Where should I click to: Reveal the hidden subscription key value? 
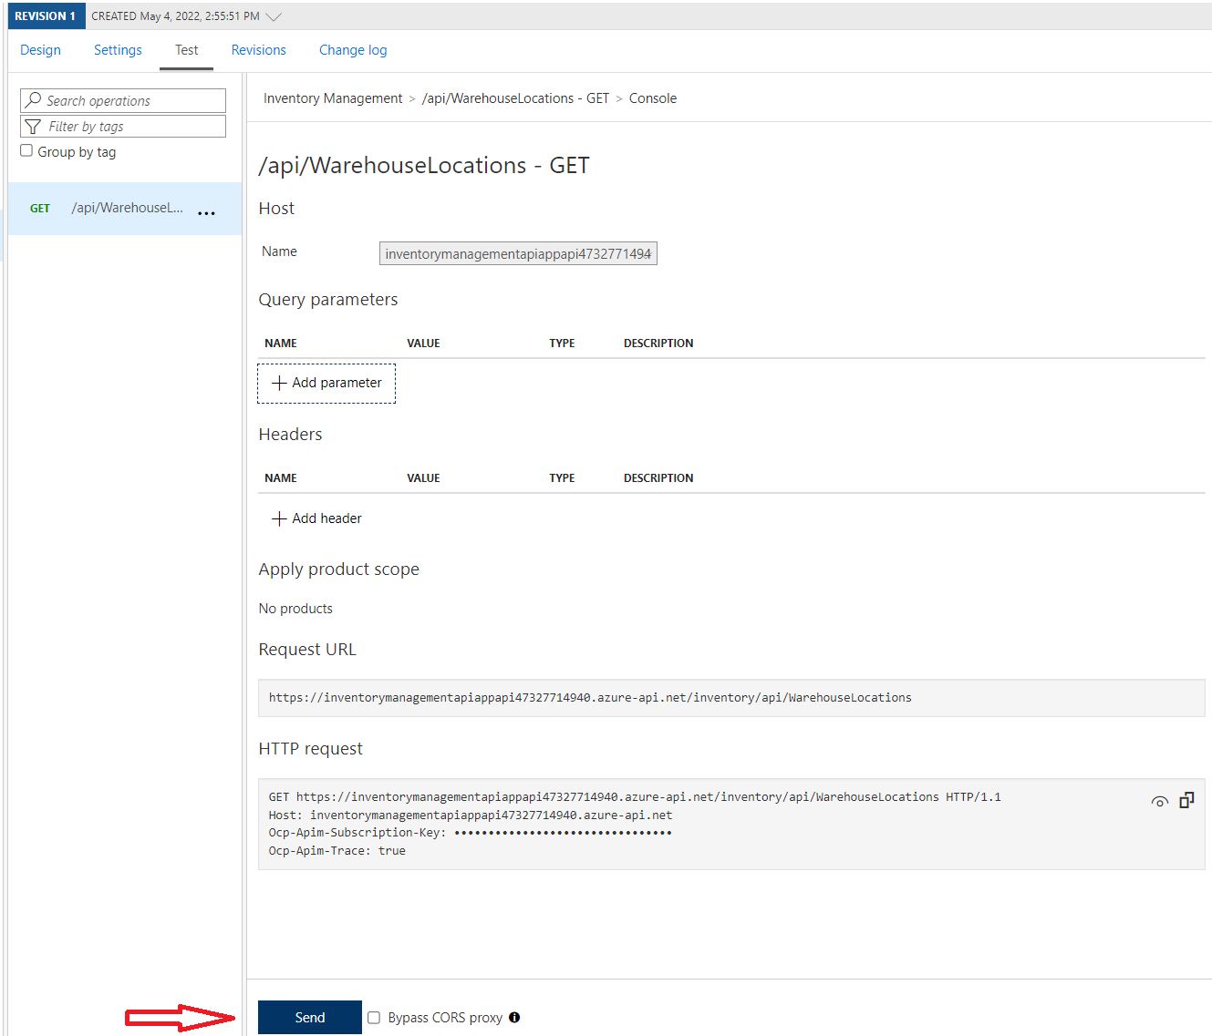[1159, 801]
